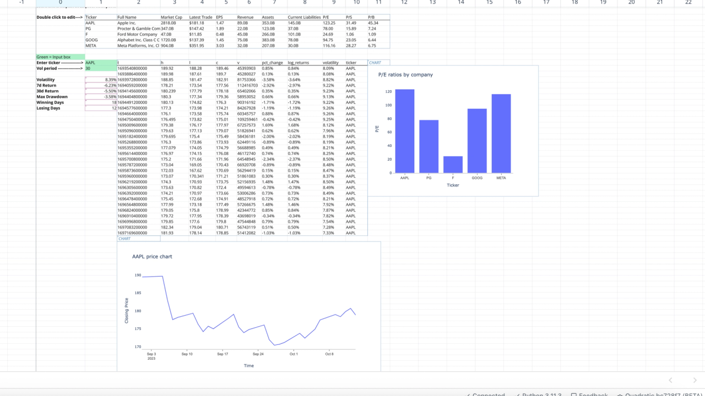Select the 7d Return label cell

[61, 85]
